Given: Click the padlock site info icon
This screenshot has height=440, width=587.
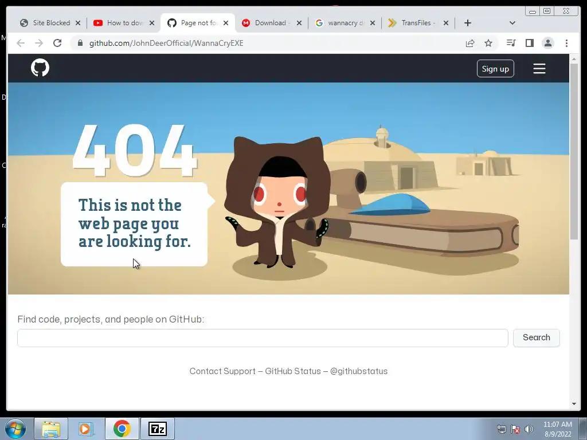Looking at the screenshot, I should (x=80, y=43).
